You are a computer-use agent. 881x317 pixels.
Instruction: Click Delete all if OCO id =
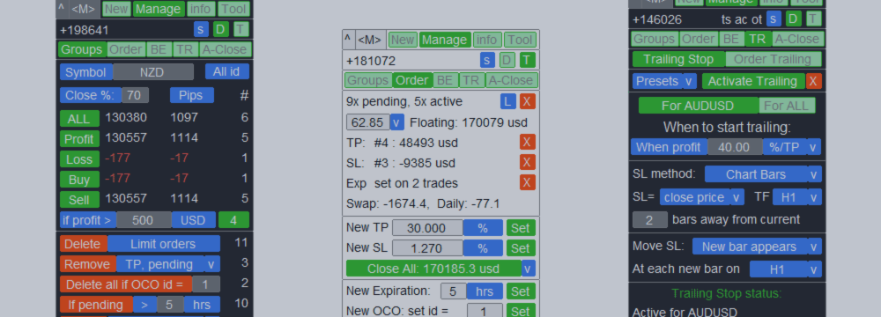click(x=125, y=284)
